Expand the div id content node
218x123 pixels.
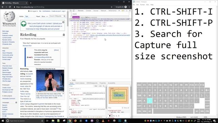tap(72, 26)
